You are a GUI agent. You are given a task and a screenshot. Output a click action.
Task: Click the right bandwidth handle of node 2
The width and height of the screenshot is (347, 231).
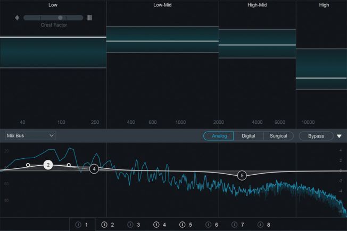69,165
